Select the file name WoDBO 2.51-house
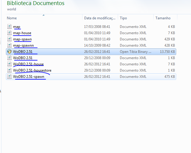 point(28,64)
